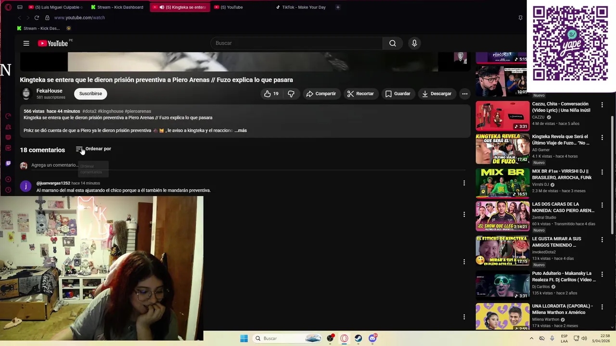Click the #dota2 hashtag

90,111
